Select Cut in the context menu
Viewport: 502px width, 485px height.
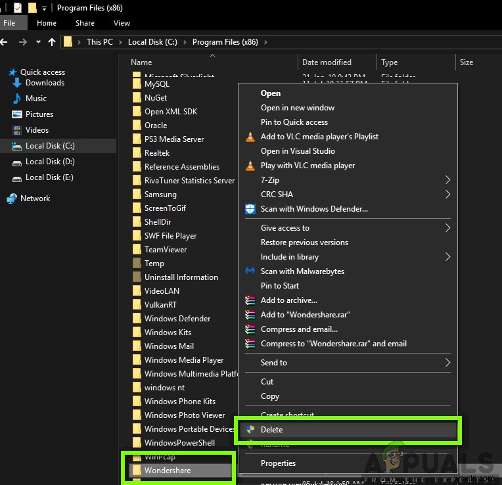click(348, 382)
